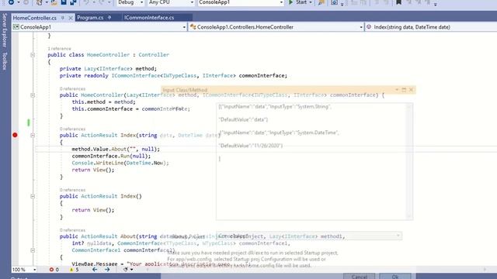Go to next issue with right arrow
The width and height of the screenshot is (497, 279).
(107, 270)
